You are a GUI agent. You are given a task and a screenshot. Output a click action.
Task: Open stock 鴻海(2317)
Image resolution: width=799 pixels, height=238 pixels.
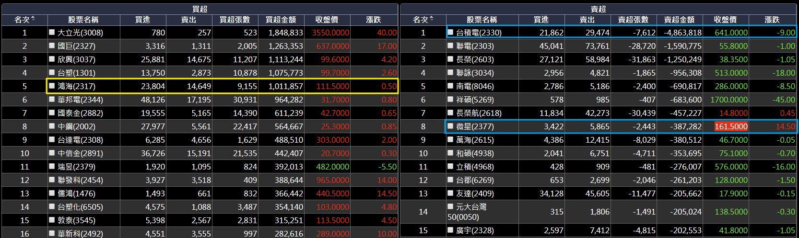(x=76, y=86)
